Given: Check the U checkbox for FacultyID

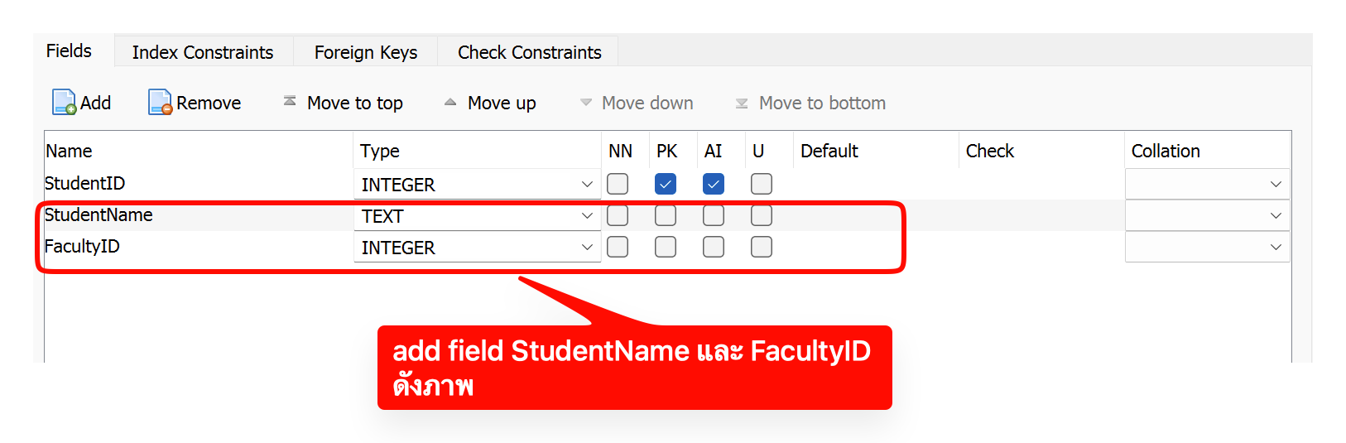Looking at the screenshot, I should pyautogui.click(x=762, y=247).
